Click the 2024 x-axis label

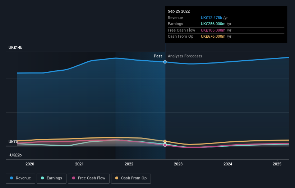coord(228,164)
